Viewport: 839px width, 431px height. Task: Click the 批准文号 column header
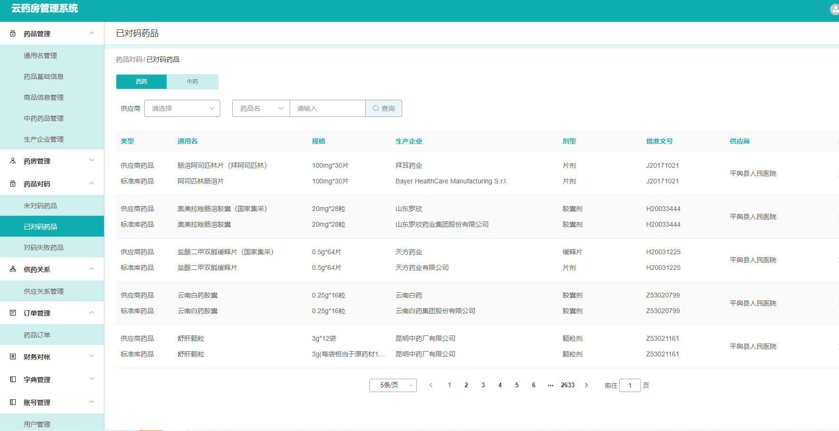pyautogui.click(x=660, y=141)
